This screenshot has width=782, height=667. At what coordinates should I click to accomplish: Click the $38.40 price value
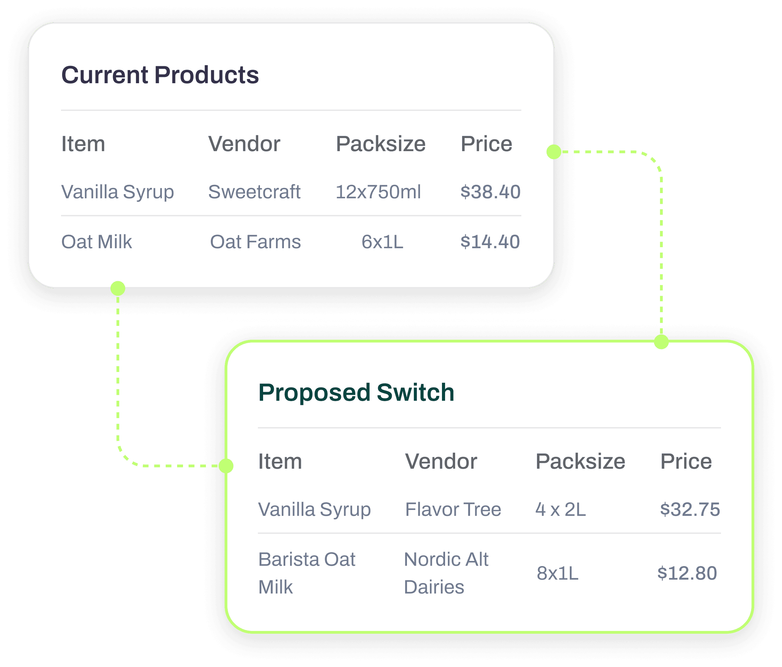[x=490, y=192]
